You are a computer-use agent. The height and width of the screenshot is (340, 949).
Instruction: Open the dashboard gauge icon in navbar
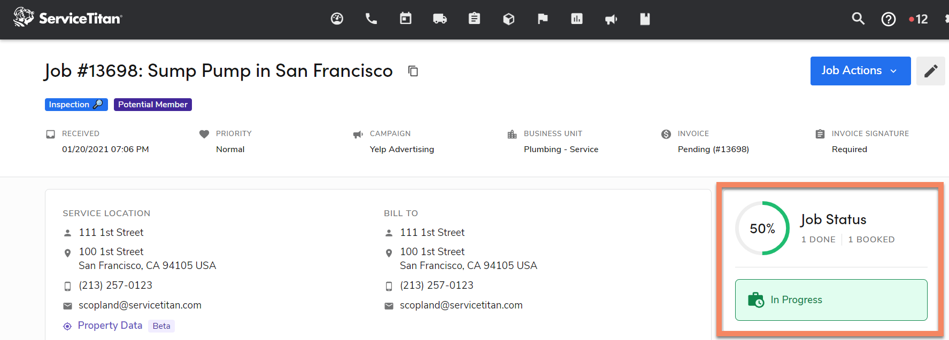point(337,19)
